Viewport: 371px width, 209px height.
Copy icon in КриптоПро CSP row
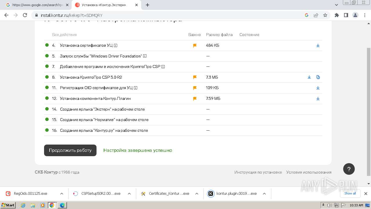(318, 77)
